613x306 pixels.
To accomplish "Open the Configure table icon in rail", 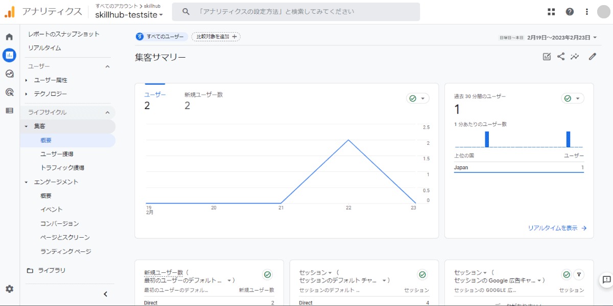I will point(9,110).
